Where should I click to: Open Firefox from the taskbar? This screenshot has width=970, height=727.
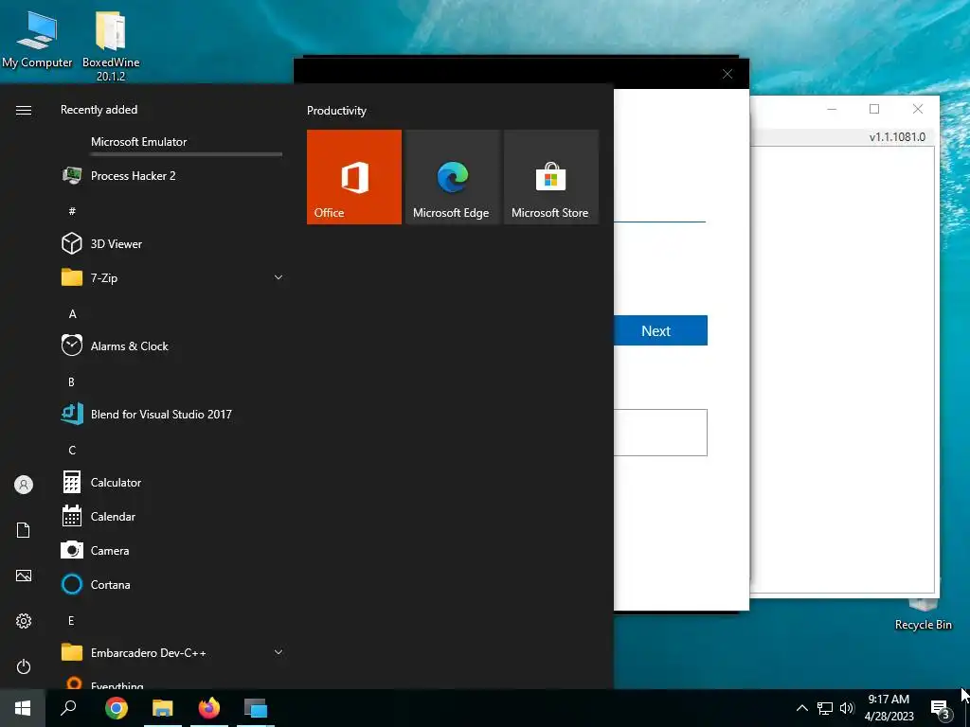click(x=209, y=708)
